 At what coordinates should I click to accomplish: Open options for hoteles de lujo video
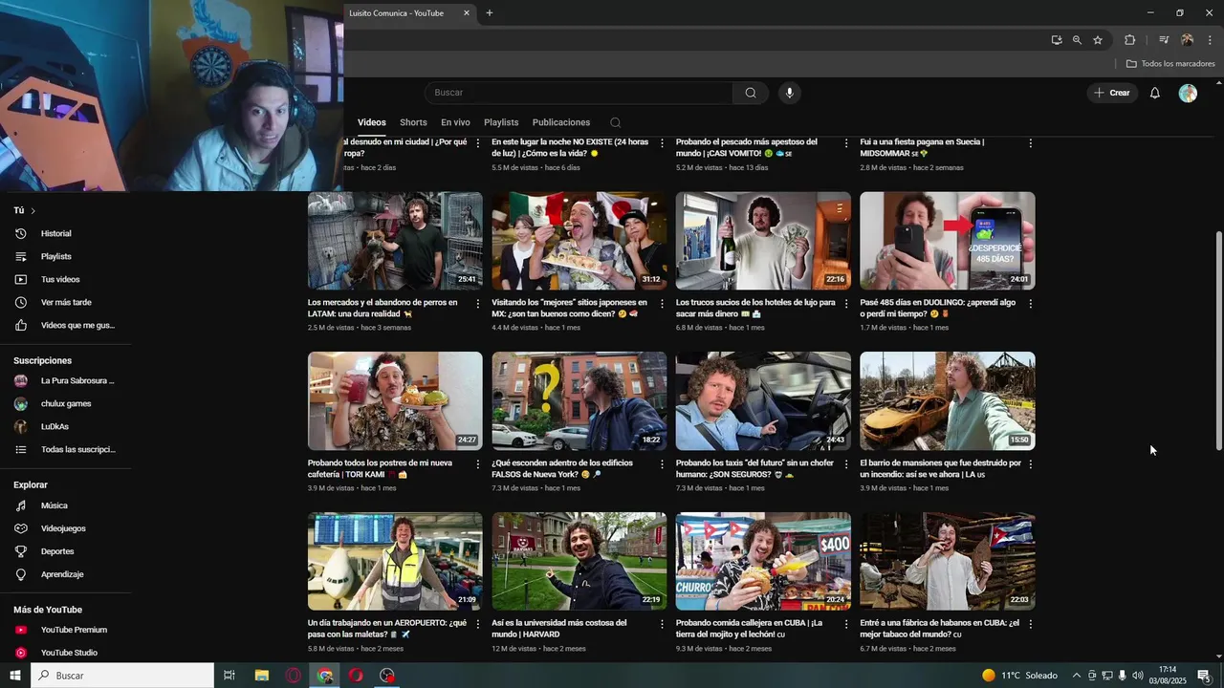[x=846, y=304]
